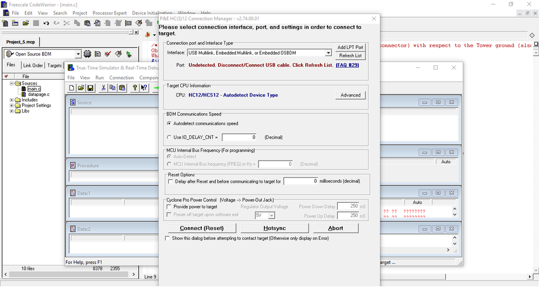Click the Reset delay milliseconds field
This screenshot has width=539, height=303.
point(301,181)
